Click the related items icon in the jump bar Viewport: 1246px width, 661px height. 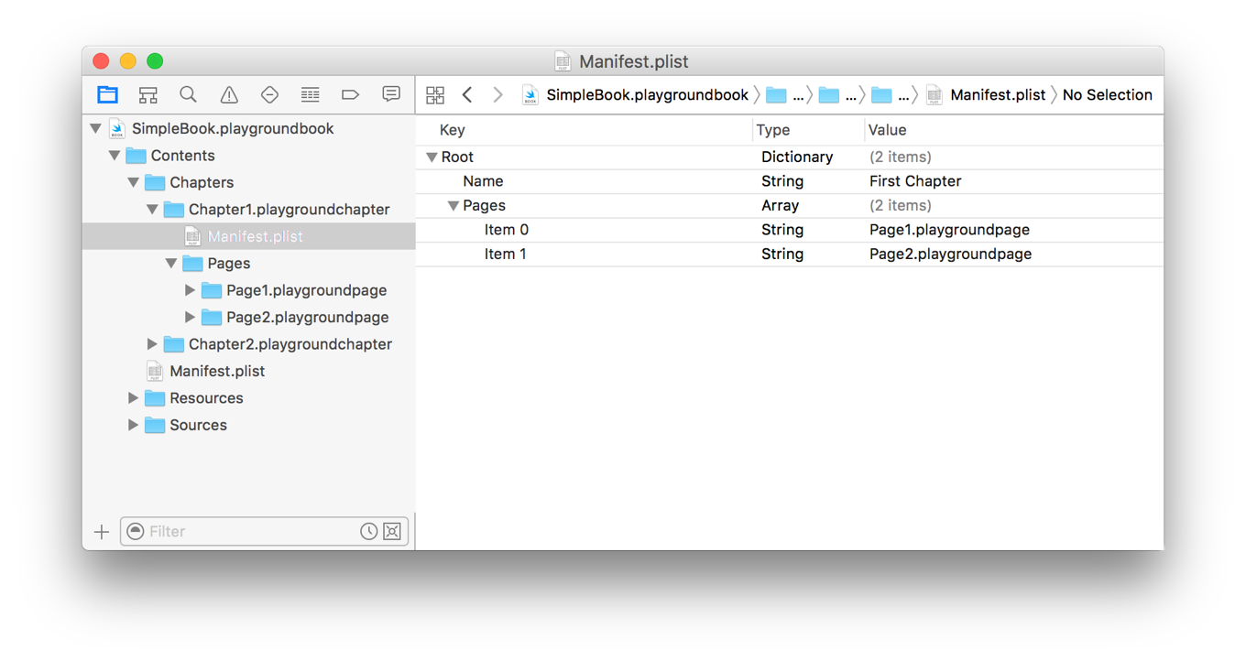(435, 94)
